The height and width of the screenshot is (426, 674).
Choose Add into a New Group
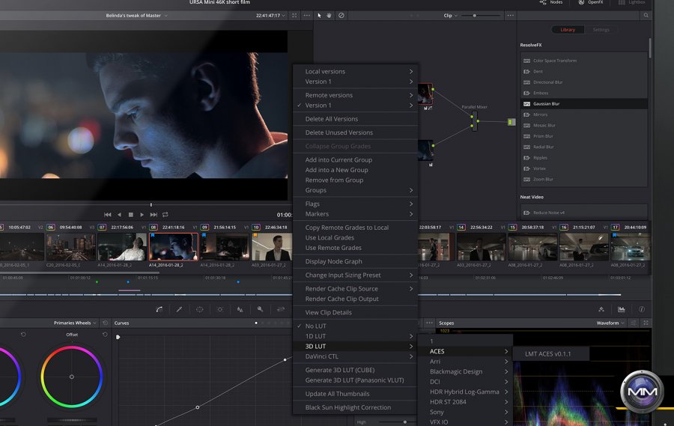355,170
